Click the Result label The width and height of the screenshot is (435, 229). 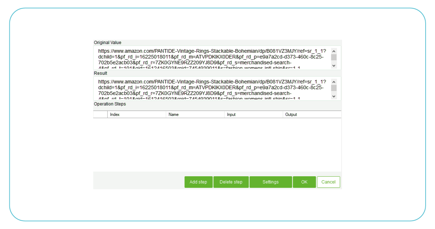tap(100, 73)
